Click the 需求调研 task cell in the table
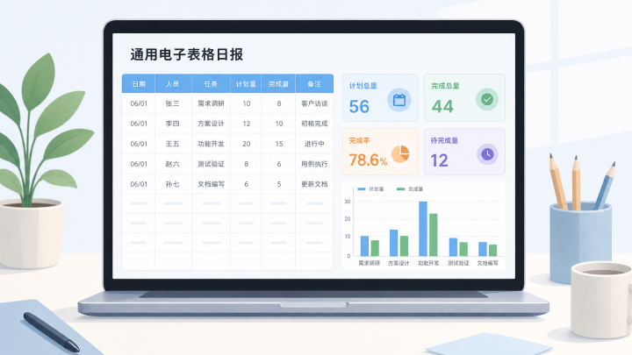632x355 pixels. point(211,103)
